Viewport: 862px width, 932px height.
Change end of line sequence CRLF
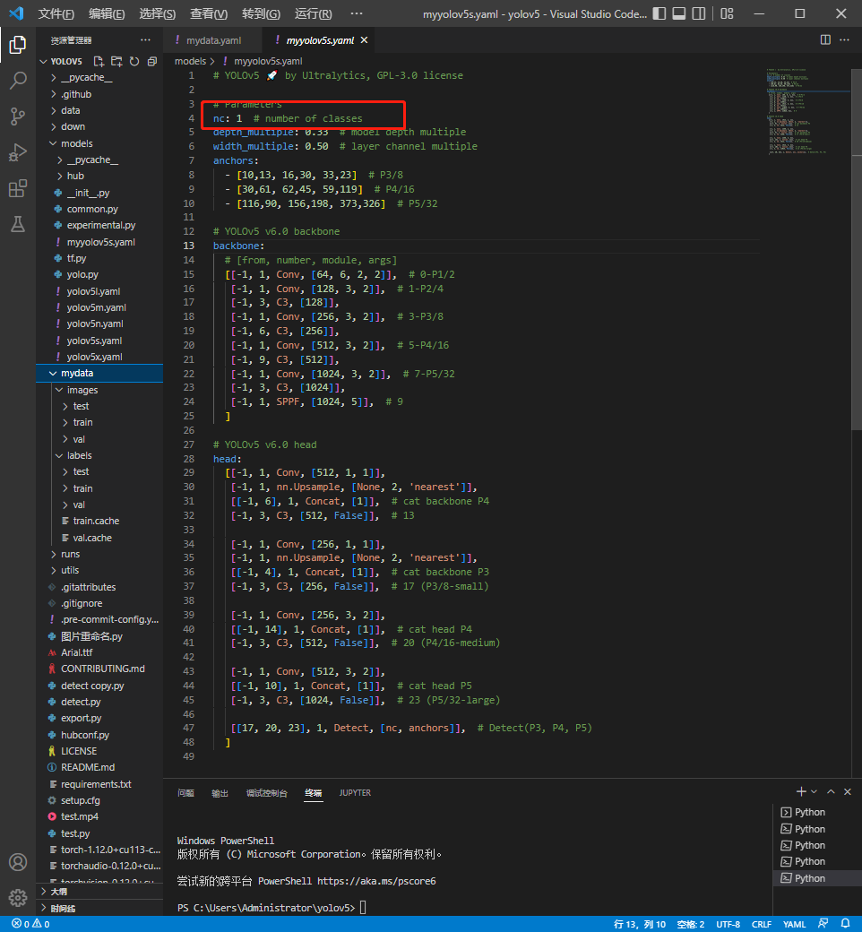coord(762,924)
